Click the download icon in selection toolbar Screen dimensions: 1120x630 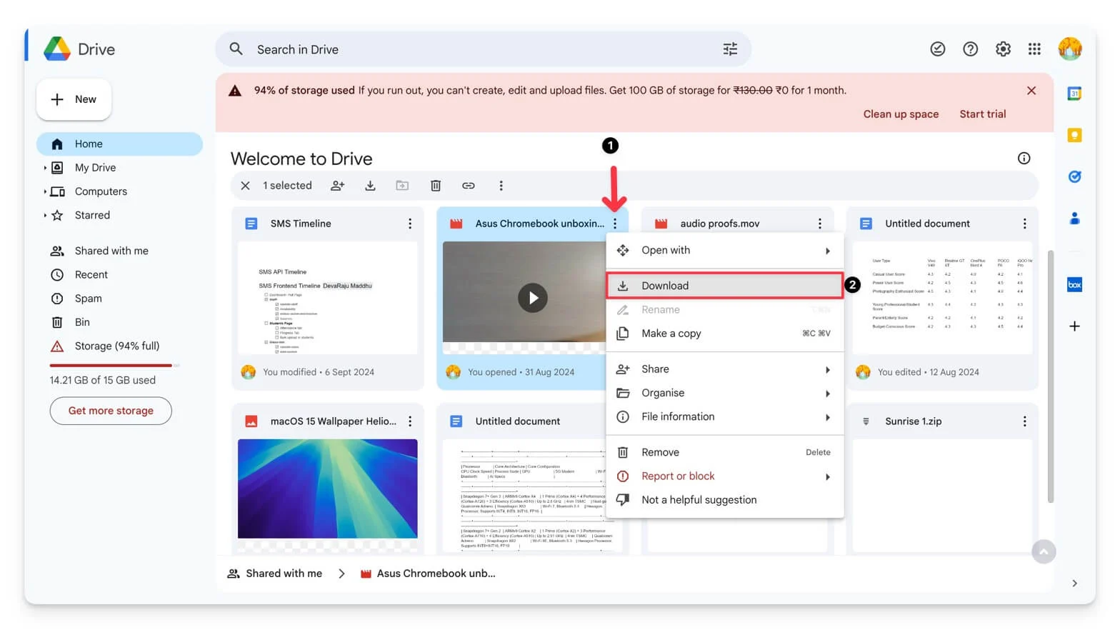(370, 186)
